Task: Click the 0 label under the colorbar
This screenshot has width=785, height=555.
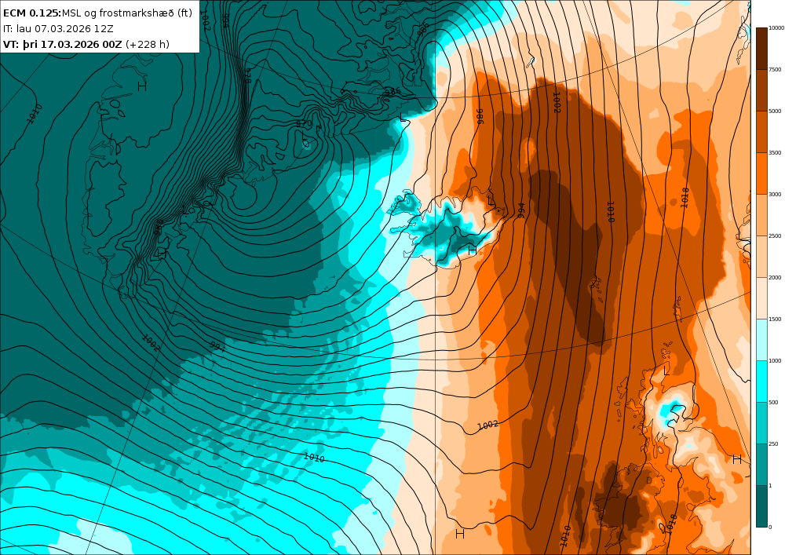Action: point(770,527)
